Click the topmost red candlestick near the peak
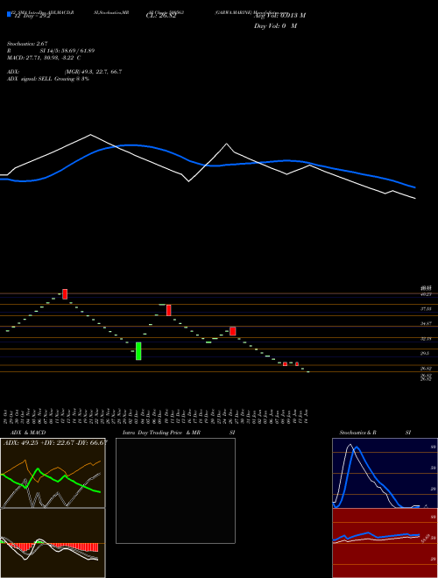 65,294
